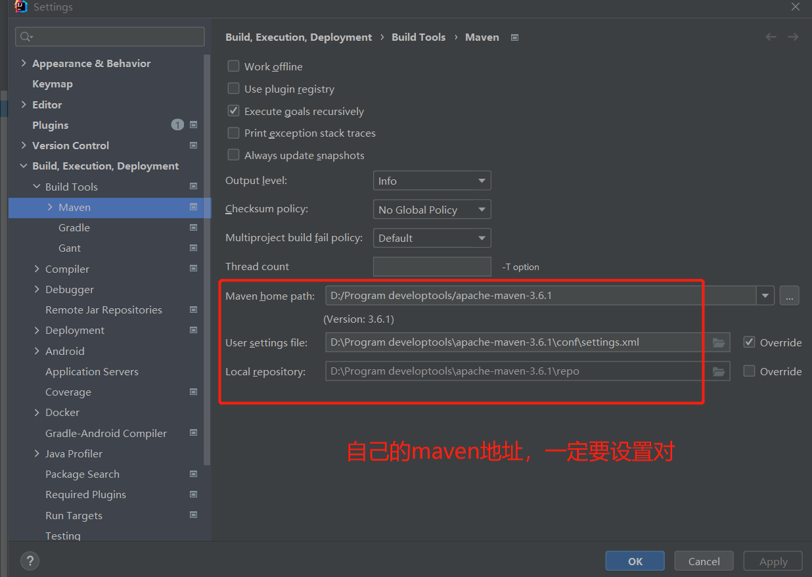This screenshot has height=577, width=812.
Task: Enable Use plugin registry checkbox
Action: 233,89
